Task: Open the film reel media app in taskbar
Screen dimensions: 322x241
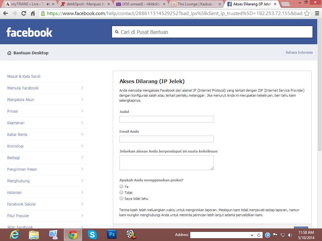Action: tap(131, 235)
